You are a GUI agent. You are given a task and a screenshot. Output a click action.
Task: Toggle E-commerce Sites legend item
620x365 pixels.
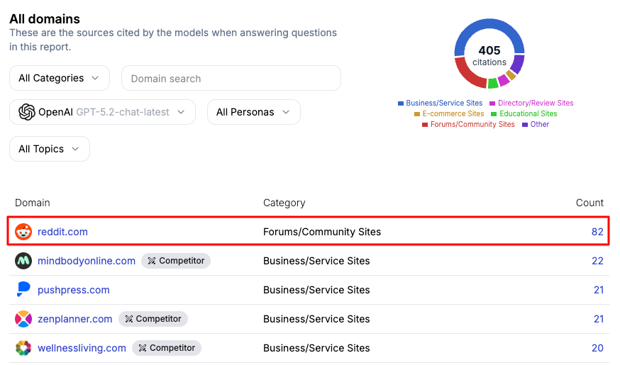pos(449,114)
